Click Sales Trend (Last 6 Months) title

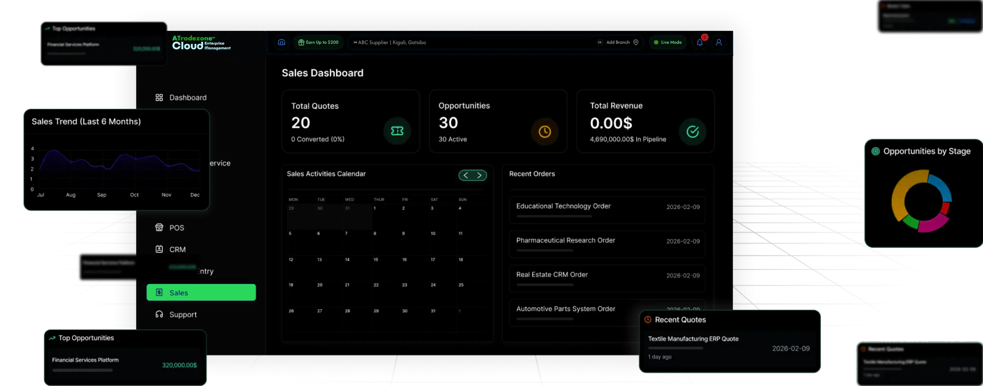pyautogui.click(x=86, y=122)
